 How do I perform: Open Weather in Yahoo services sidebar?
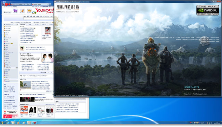[6, 34]
